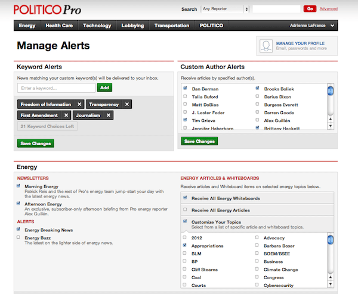The width and height of the screenshot is (358, 294).
Task: Uncheck the Dan Berman author checkbox
Action: [x=185, y=88]
